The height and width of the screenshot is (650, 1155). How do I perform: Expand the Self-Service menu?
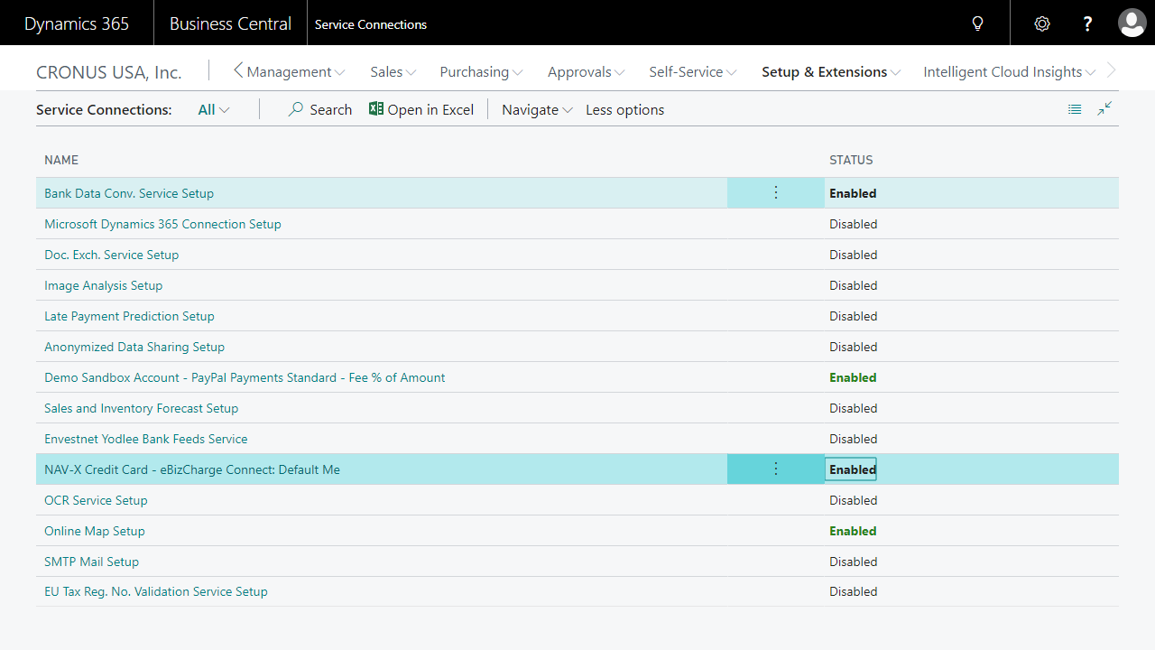click(693, 71)
